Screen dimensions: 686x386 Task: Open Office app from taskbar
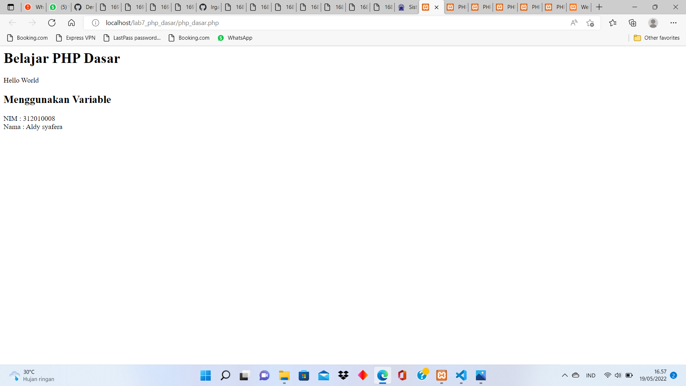[402, 375]
